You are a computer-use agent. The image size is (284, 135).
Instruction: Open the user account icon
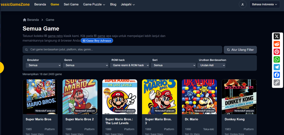coord(242,4)
